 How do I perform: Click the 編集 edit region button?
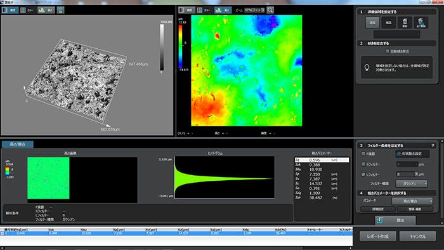coord(388,23)
